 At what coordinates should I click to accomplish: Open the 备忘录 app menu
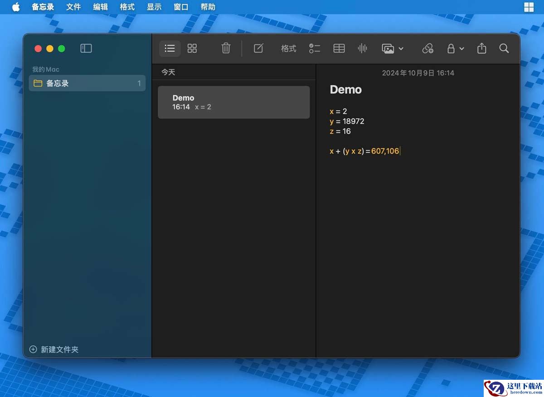[x=43, y=7]
